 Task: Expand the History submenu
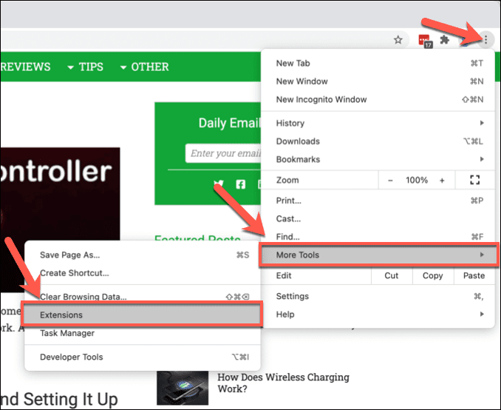379,123
